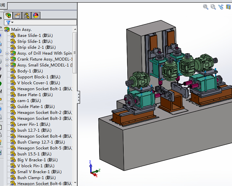Select Bush Clamp-1 part
The width and height of the screenshot is (232, 186).
click(x=36, y=178)
